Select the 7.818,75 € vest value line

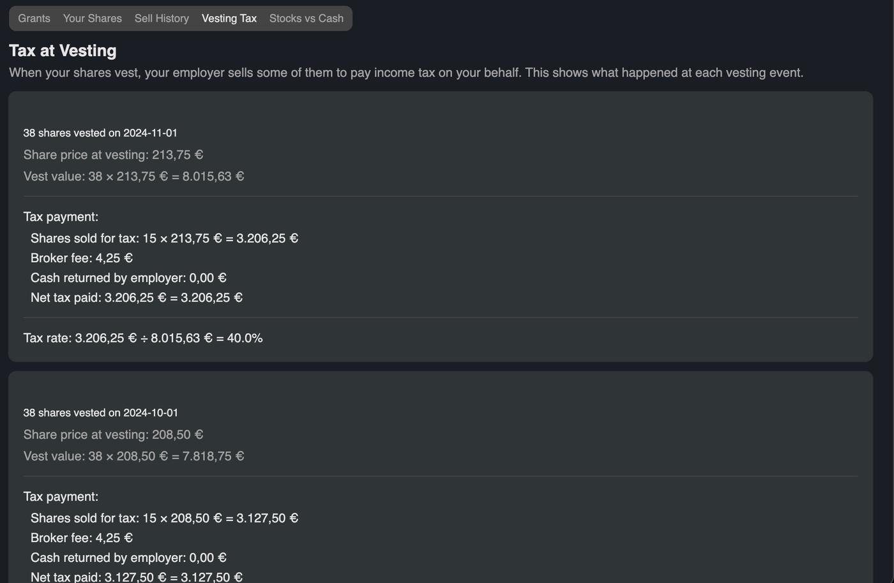click(133, 457)
